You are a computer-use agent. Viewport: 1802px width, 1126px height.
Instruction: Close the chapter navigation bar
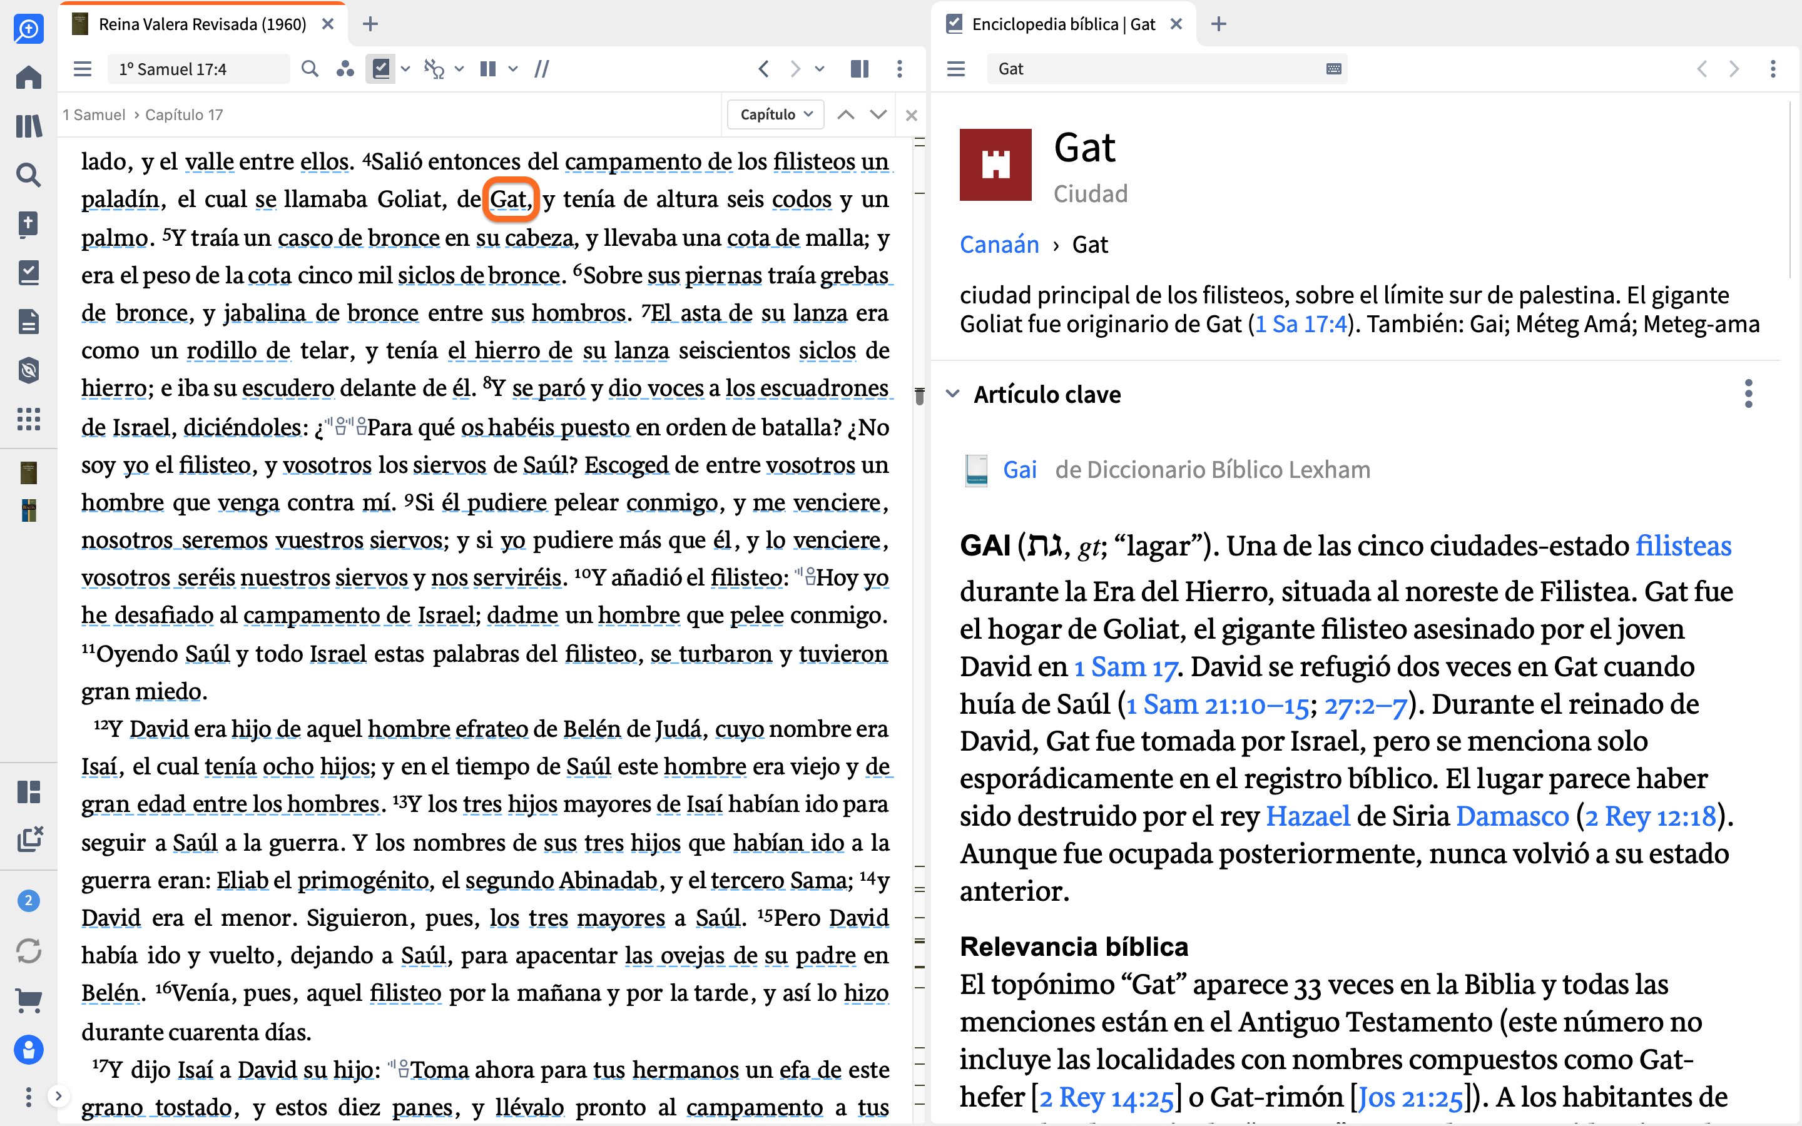(910, 116)
